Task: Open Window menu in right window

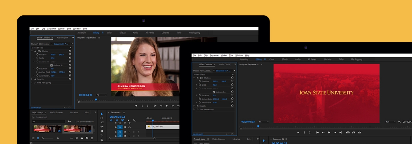Action: pyautogui.click(x=239, y=55)
